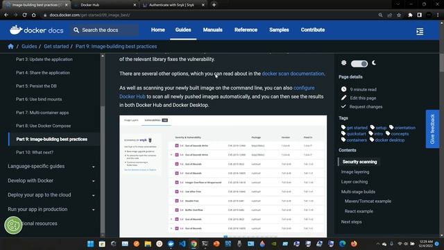Screen dimensions: 444x250
Task: Open the Reference nav item
Action: click(246, 30)
